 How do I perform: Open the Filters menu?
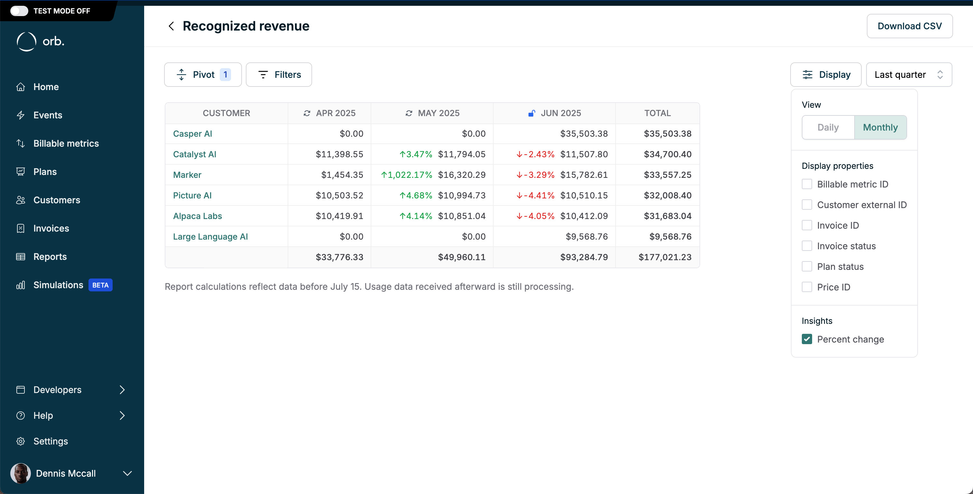pos(279,75)
